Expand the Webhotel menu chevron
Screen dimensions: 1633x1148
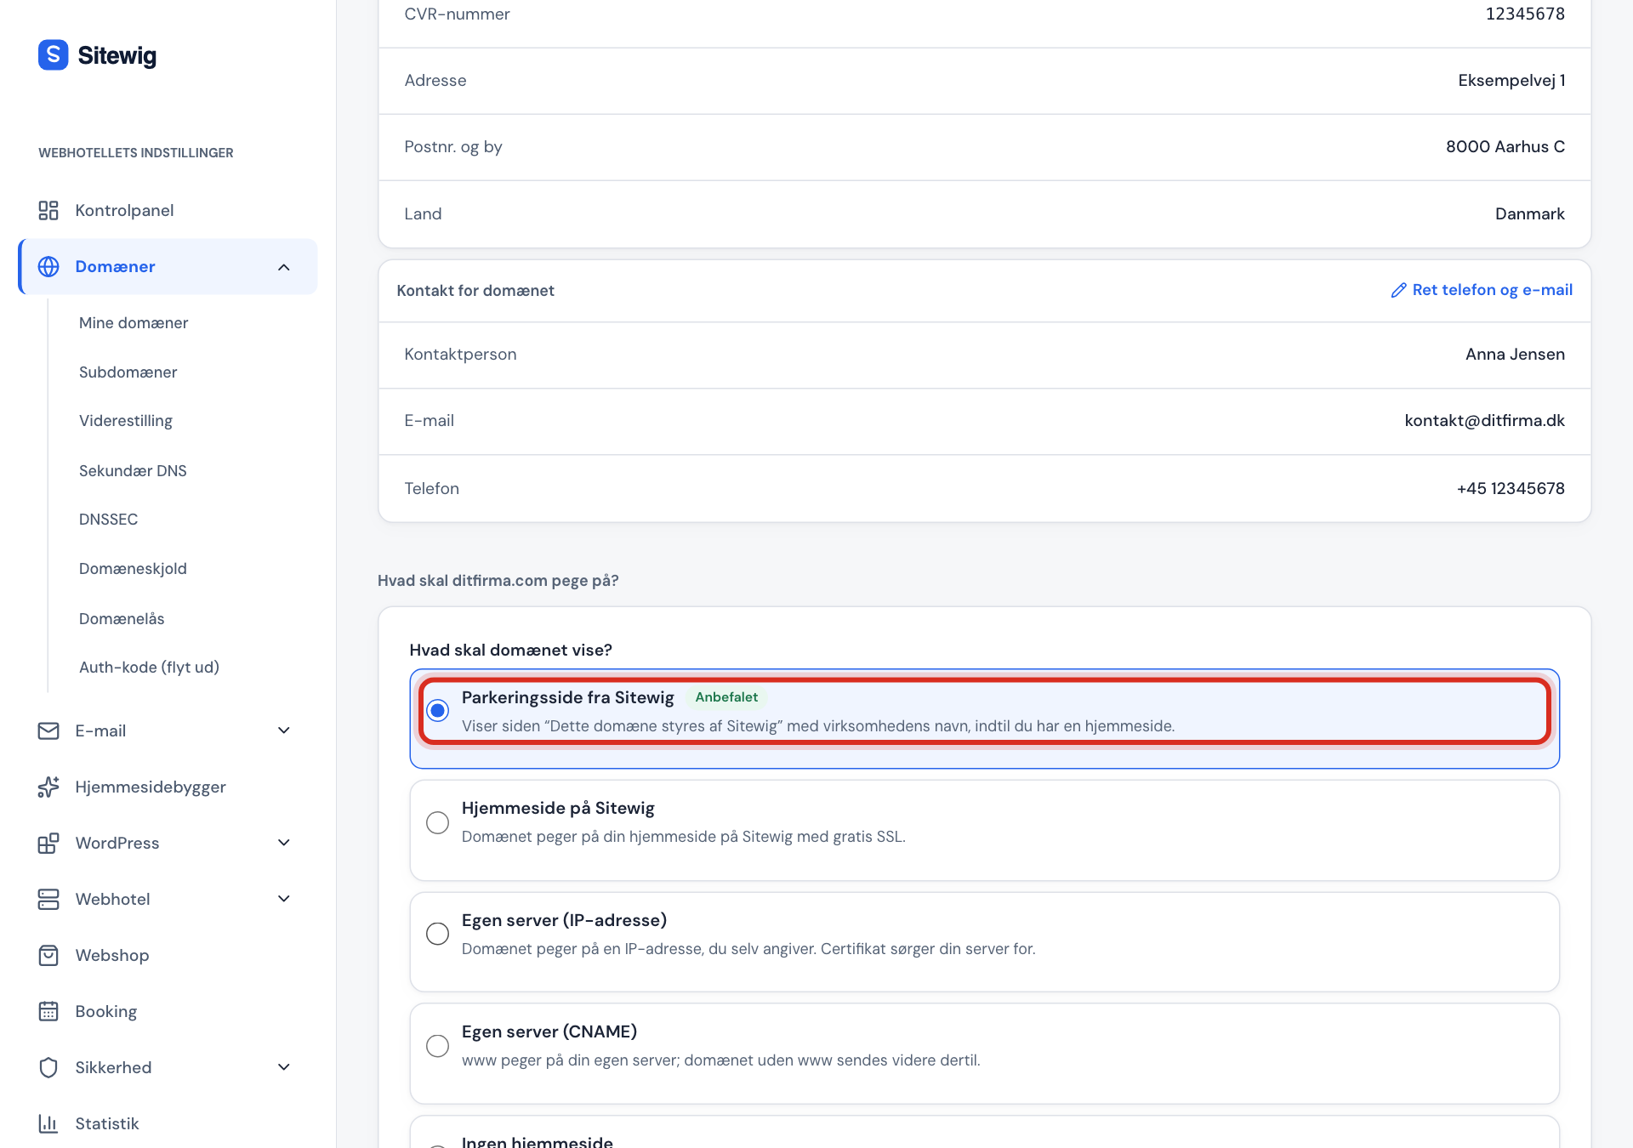(284, 899)
